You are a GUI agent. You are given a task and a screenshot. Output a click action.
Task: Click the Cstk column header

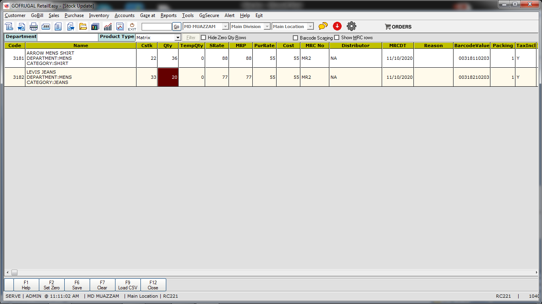pos(147,46)
